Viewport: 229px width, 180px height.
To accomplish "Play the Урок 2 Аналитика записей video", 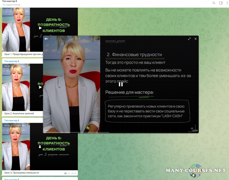I will (40, 87).
